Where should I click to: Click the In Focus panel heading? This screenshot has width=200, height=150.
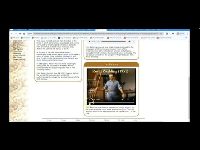point(111,64)
